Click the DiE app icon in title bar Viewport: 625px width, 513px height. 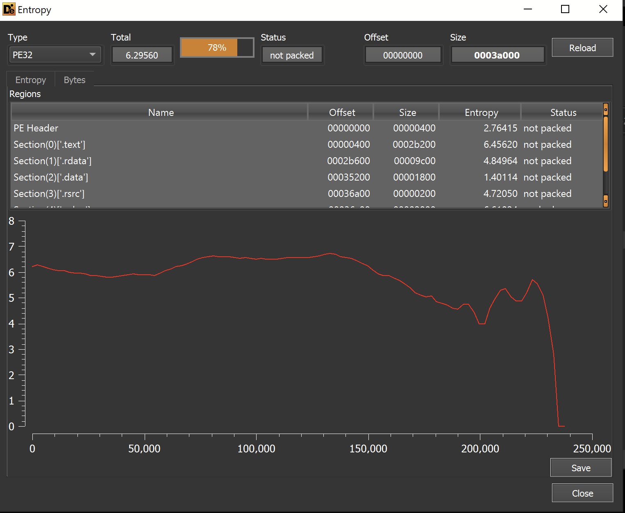(x=9, y=9)
